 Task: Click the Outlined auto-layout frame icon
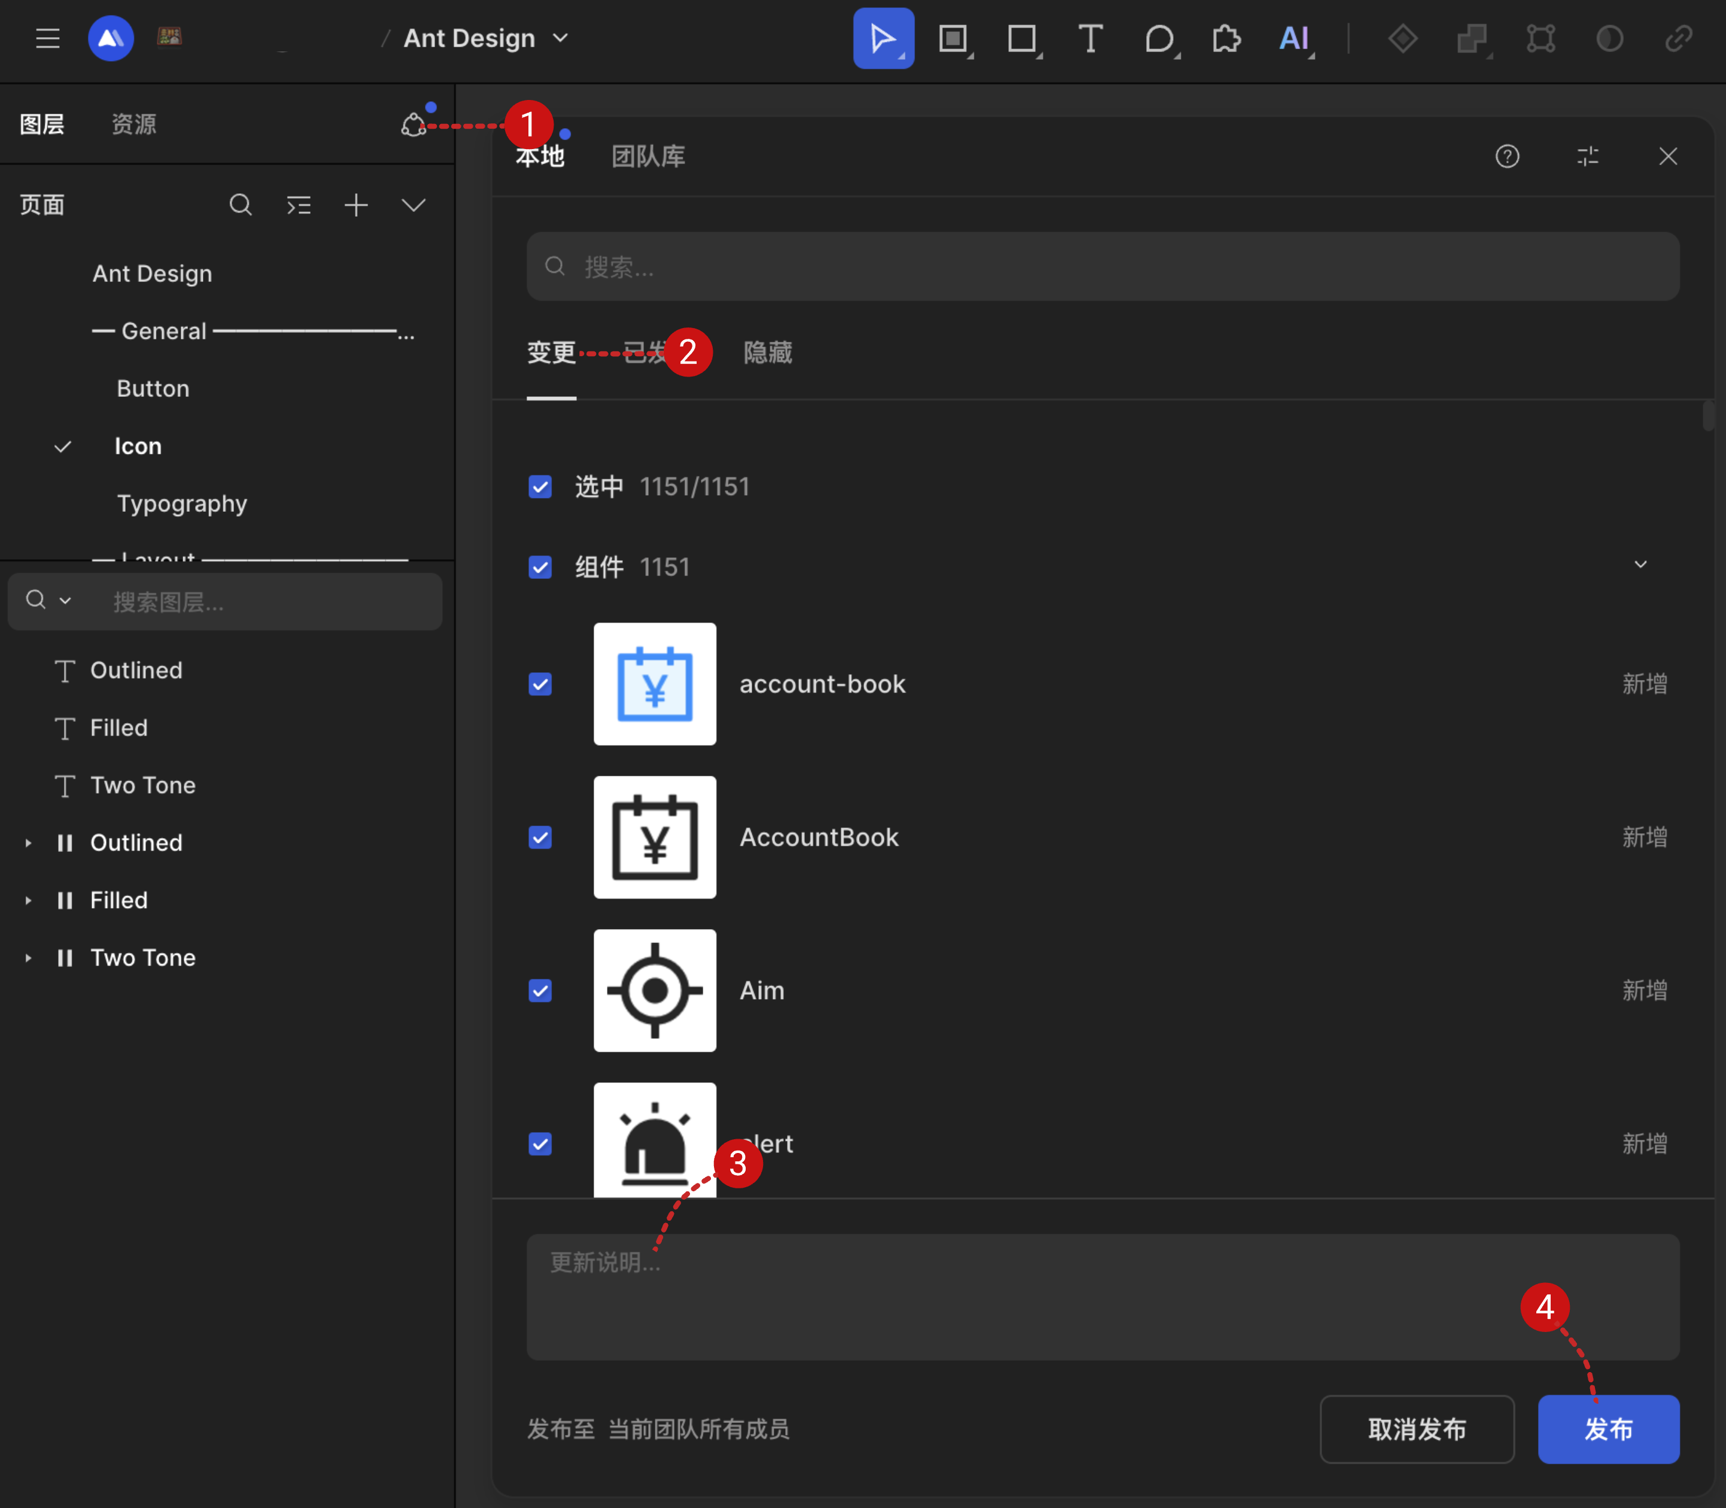coord(65,843)
